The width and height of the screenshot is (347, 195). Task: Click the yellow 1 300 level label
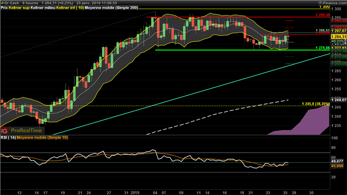pos(325,7)
